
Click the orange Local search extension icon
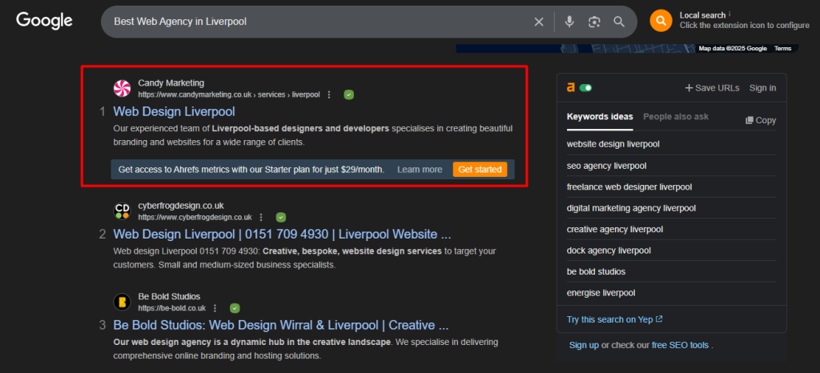click(661, 21)
